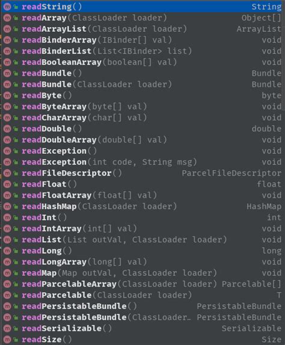Click the method icon beside readBooleanArray
The image size is (285, 345).
7,63
